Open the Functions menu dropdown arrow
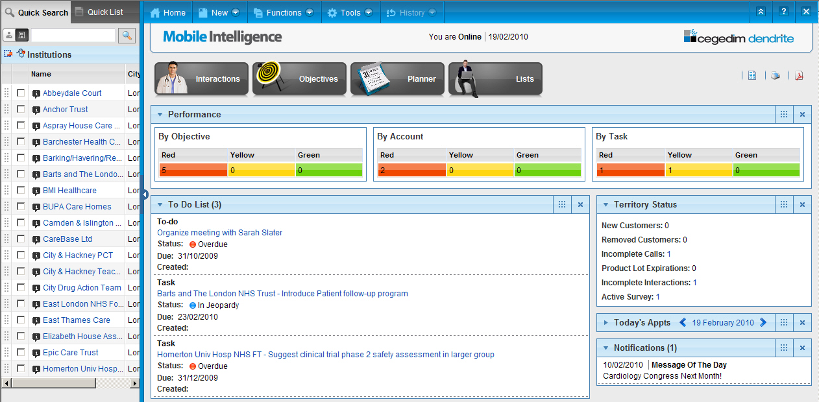The image size is (819, 402). click(x=310, y=12)
